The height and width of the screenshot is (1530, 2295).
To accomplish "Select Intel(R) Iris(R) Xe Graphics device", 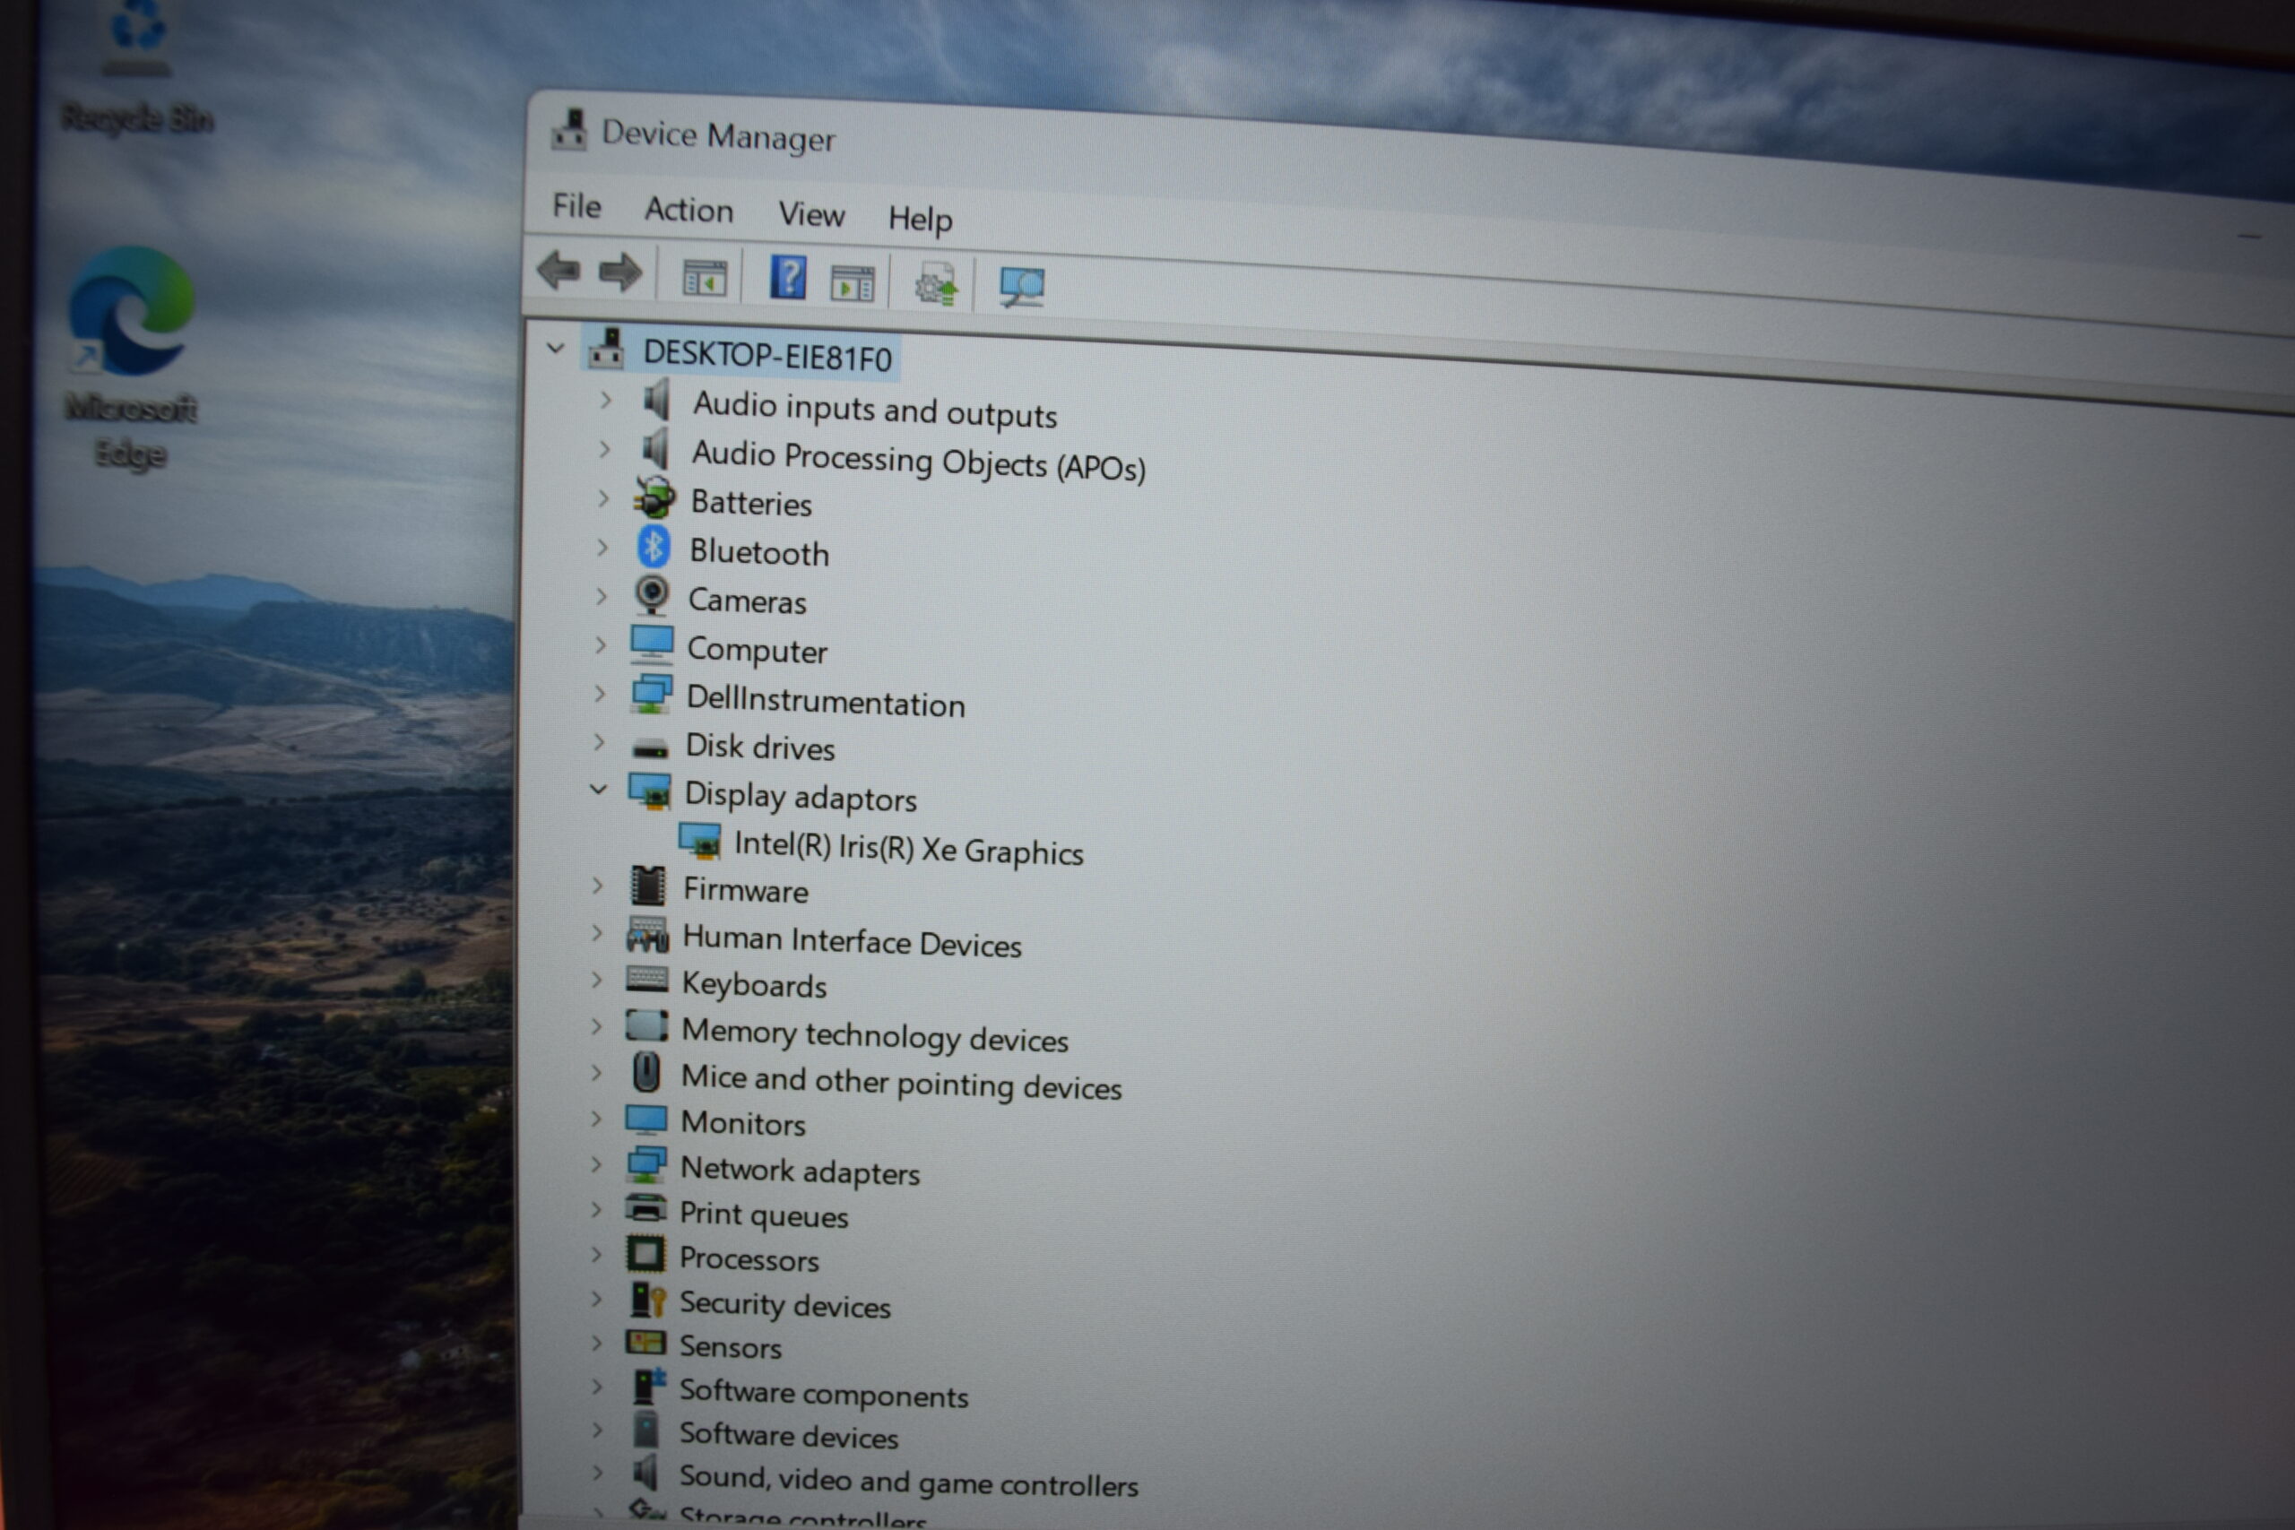I will click(x=908, y=848).
